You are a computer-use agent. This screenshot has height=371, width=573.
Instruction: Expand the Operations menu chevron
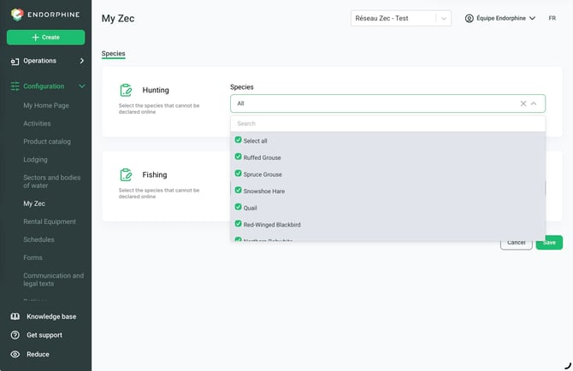(x=82, y=61)
